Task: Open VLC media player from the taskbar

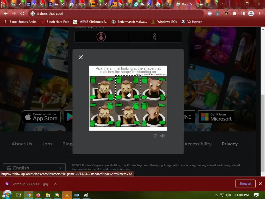Action: (67, 195)
